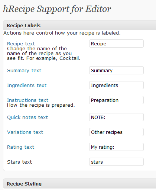The image size is (156, 190).
Task: Click the Other recipes input field
Action: tap(116, 132)
